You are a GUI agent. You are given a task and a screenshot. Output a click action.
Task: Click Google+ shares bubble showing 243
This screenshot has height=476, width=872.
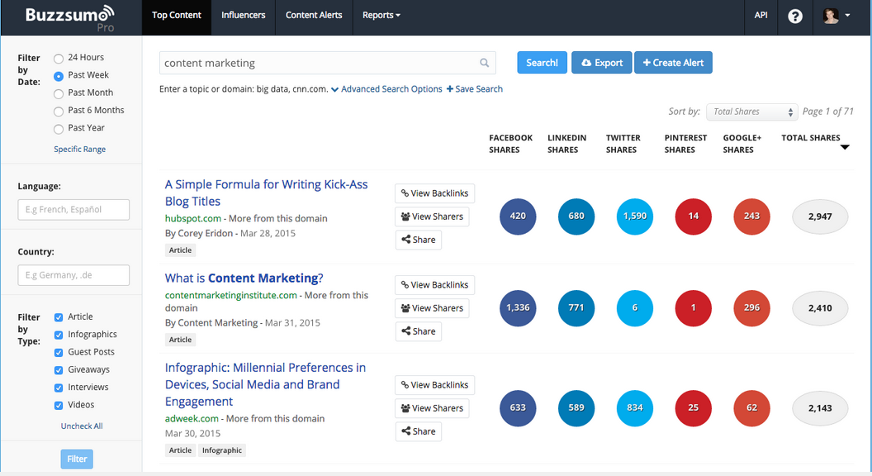pos(752,216)
